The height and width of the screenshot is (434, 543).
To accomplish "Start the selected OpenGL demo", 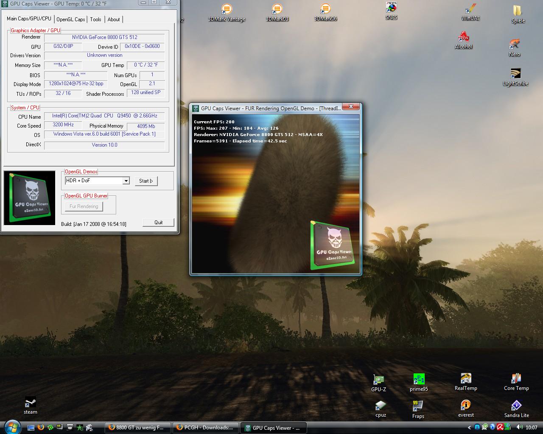I will click(x=146, y=181).
